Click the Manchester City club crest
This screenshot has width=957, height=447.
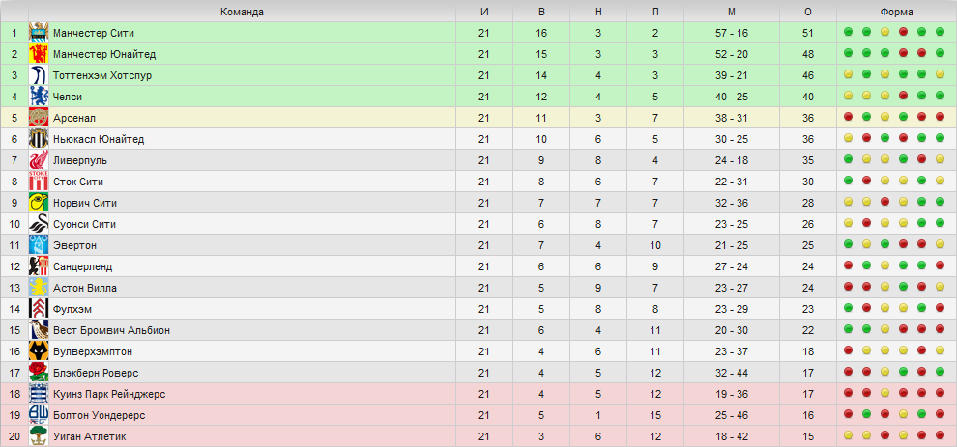coord(39,33)
